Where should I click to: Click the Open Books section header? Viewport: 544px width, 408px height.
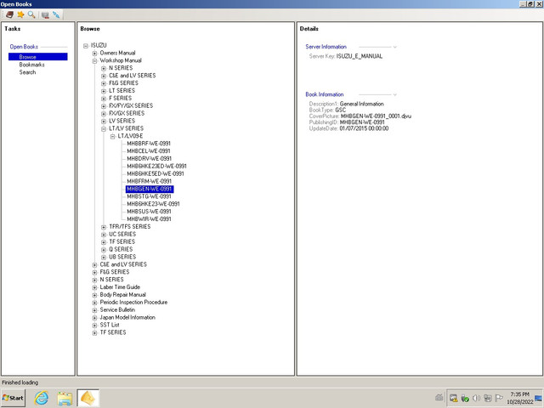[24, 47]
